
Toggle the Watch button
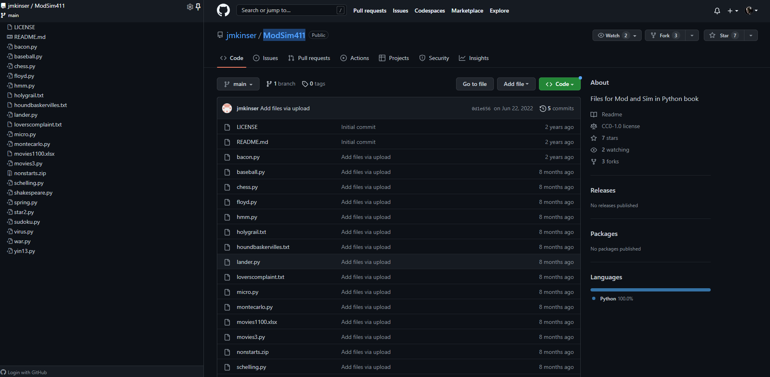click(x=617, y=36)
